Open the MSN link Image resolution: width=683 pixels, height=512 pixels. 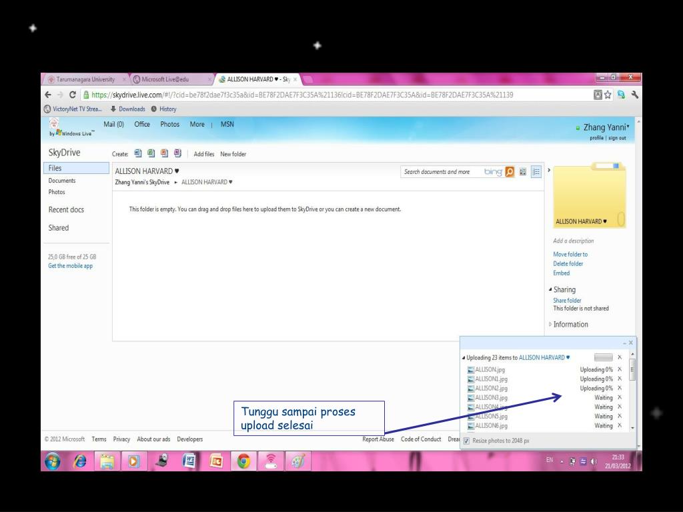click(227, 124)
